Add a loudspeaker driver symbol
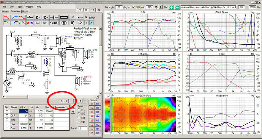This screenshot has width=262, height=139. click(x=73, y=23)
